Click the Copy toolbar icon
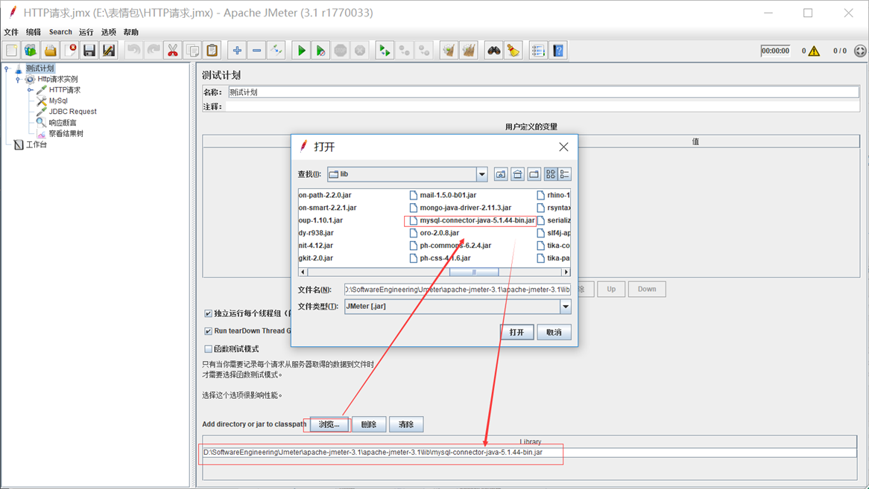The image size is (869, 489). [x=192, y=51]
